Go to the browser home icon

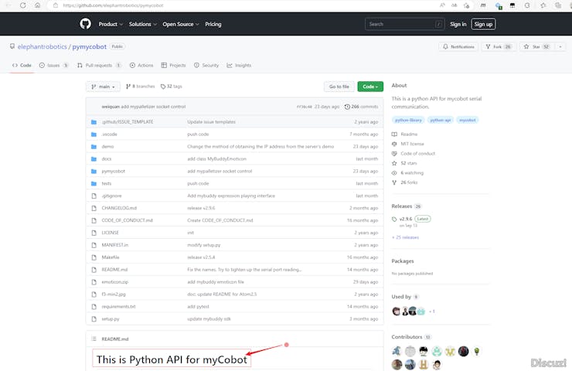coord(38,5)
